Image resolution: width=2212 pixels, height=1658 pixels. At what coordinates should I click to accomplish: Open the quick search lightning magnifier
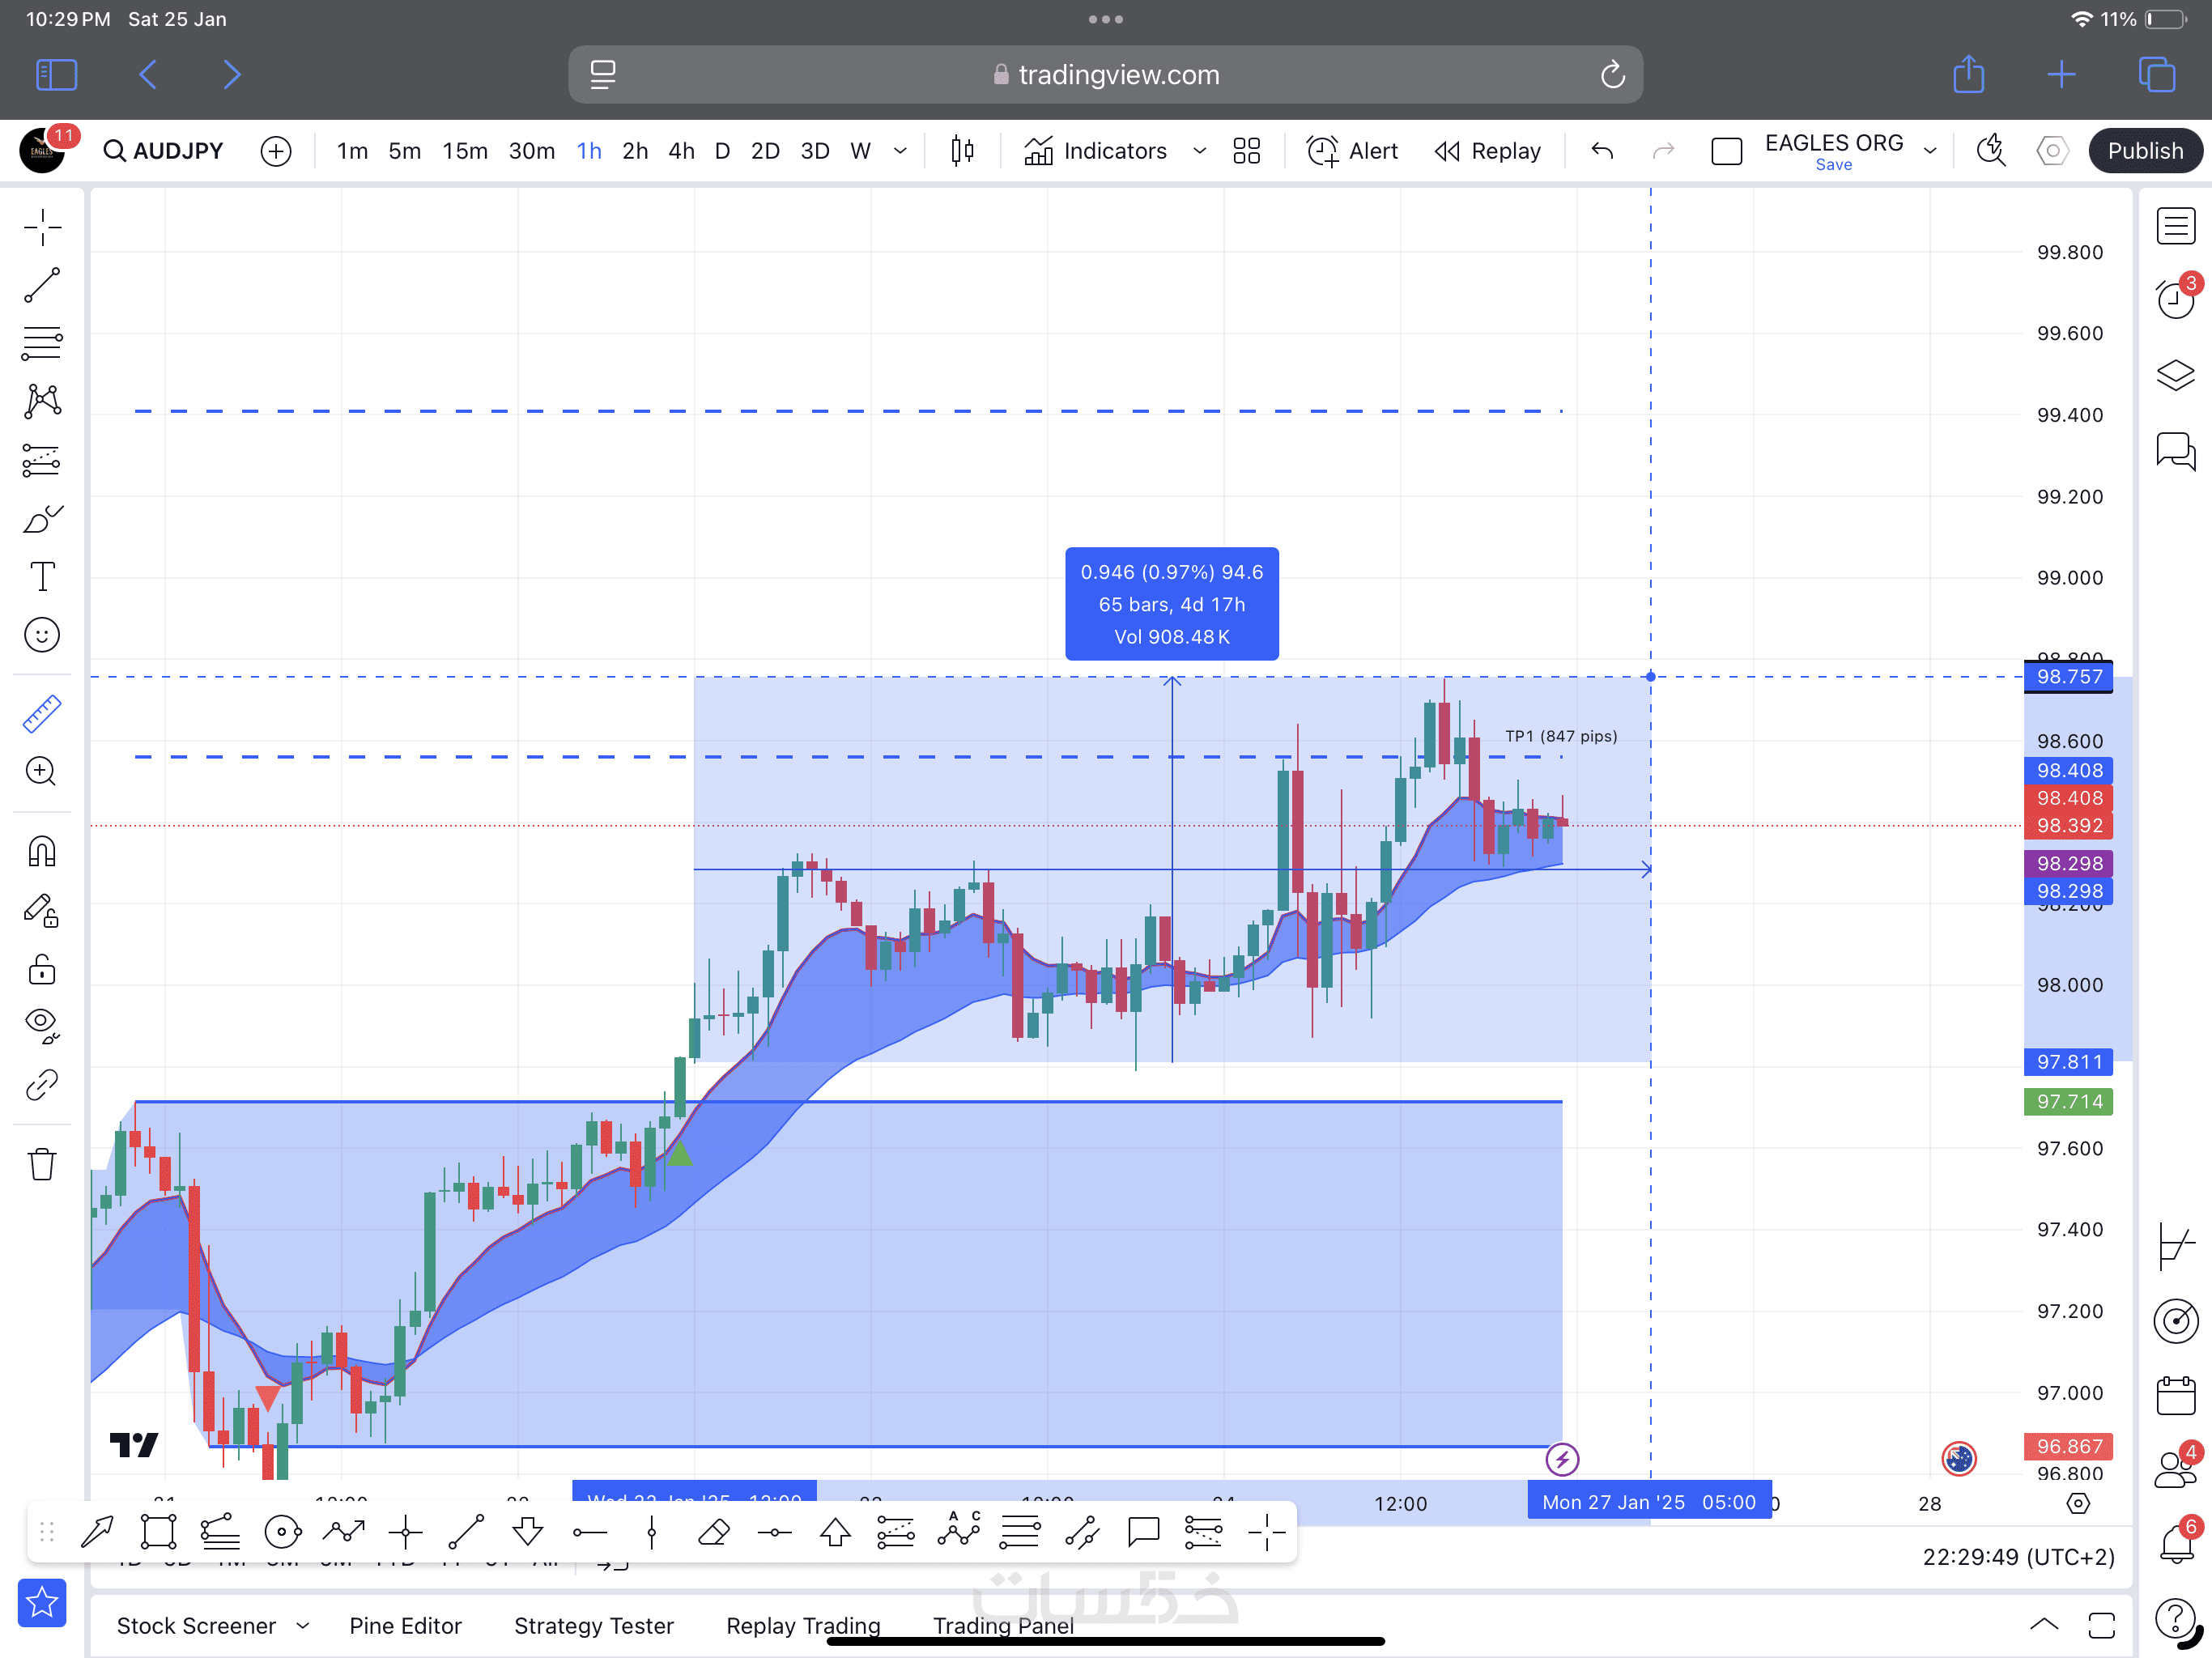(1991, 151)
